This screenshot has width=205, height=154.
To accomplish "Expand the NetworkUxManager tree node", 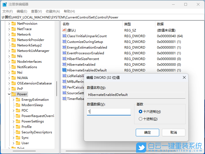I will 9,51.
